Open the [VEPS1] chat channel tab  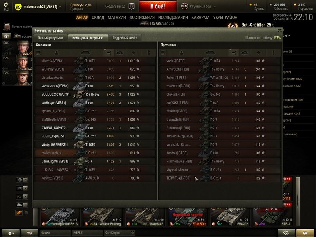coord(87,233)
